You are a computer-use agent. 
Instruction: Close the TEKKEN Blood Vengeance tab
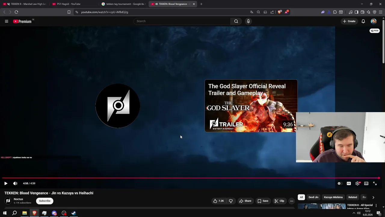[x=194, y=4]
